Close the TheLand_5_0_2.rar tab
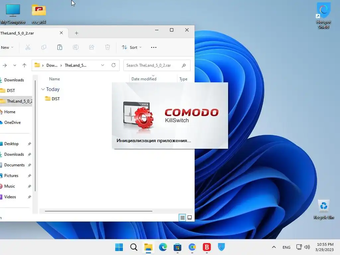The height and width of the screenshot is (255, 340). coord(61,33)
